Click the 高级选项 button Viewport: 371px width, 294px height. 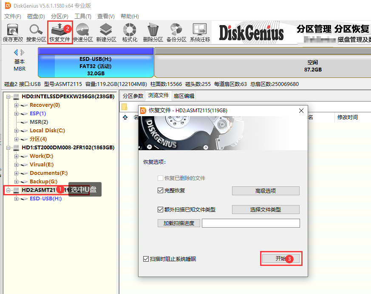pyautogui.click(x=266, y=191)
